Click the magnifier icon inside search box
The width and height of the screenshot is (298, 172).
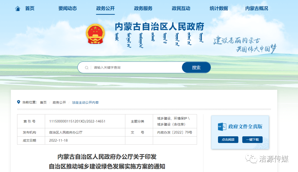click(86, 67)
